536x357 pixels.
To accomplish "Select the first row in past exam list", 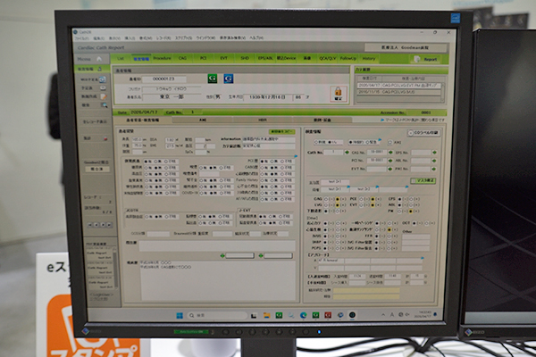I will 398,84.
